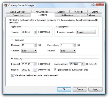Click the FX Fluctuation group label

(17, 40)
